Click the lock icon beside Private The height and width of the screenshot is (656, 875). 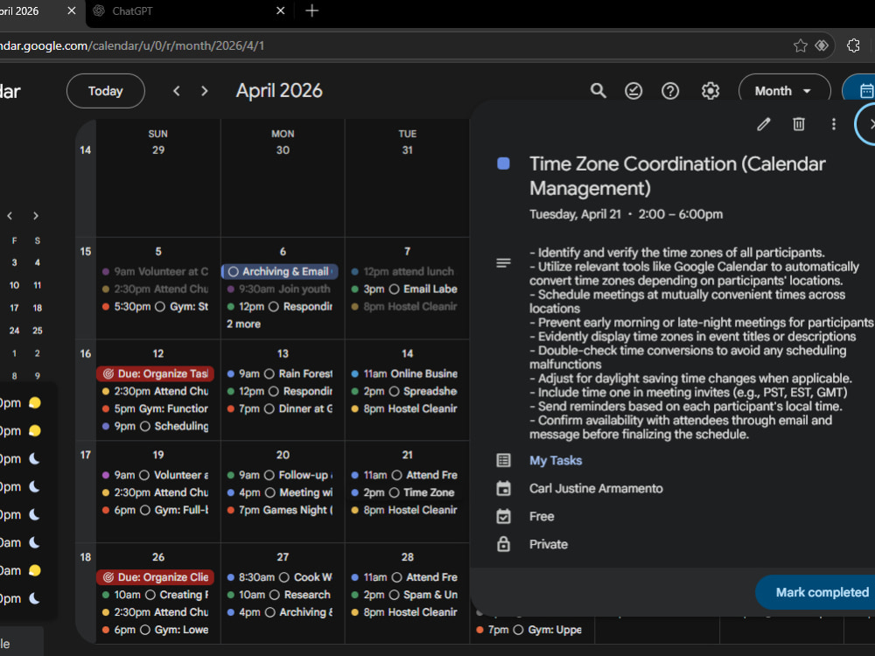503,544
